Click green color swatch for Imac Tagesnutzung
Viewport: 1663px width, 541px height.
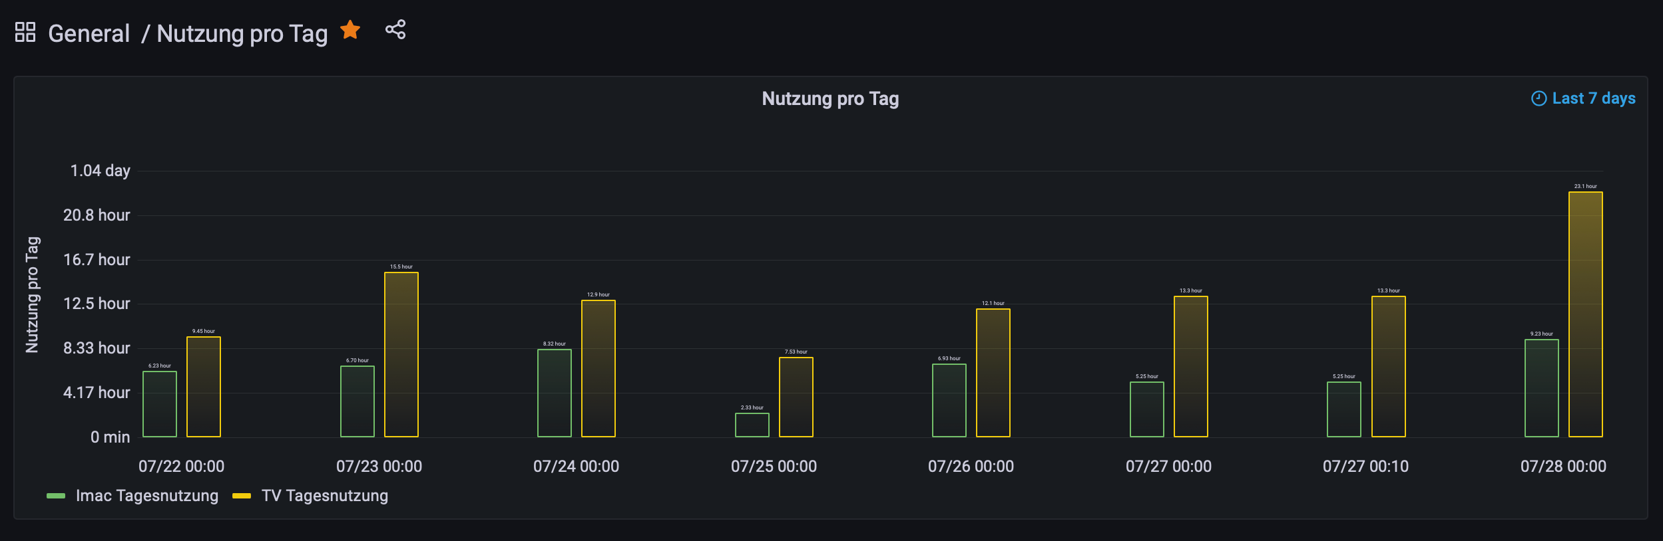56,496
